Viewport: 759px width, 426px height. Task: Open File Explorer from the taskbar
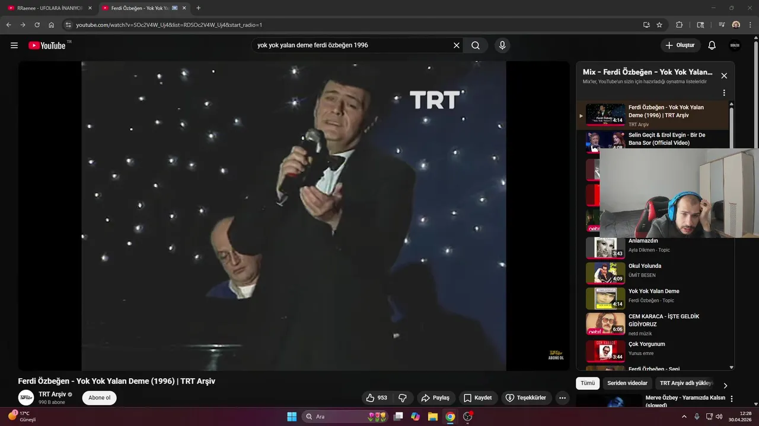coord(433,417)
